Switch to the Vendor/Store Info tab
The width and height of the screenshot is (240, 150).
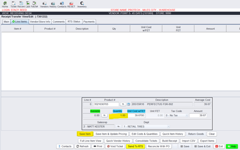tap(40, 22)
